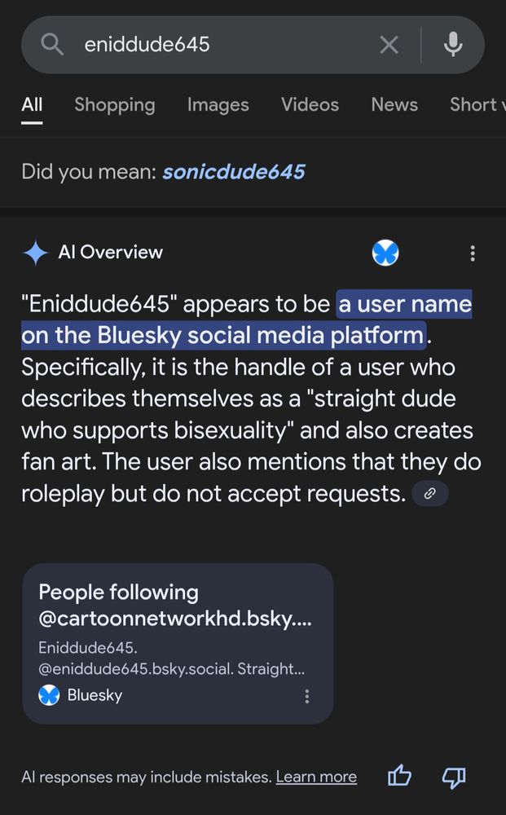This screenshot has width=506, height=815.
Task: Start voice search with microphone icon
Action: click(454, 45)
